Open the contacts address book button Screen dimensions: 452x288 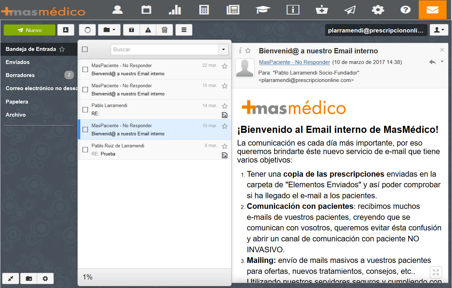[66, 30]
